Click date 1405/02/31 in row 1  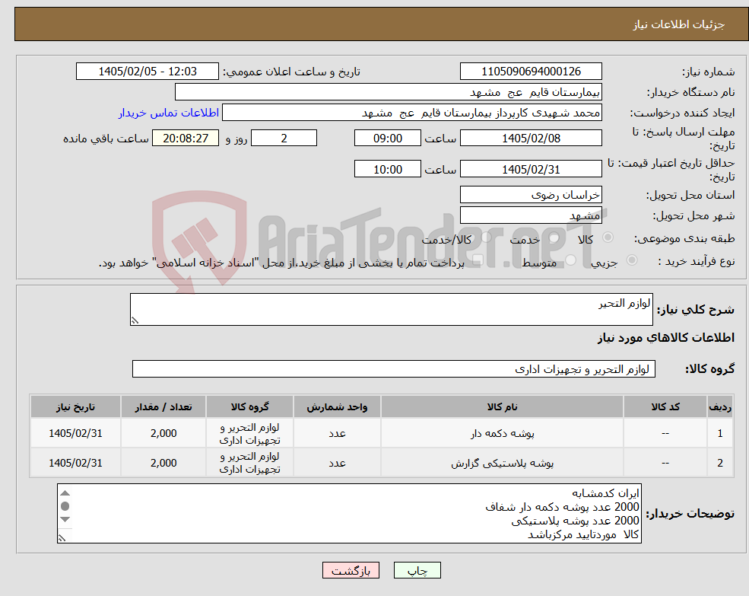[x=75, y=433]
